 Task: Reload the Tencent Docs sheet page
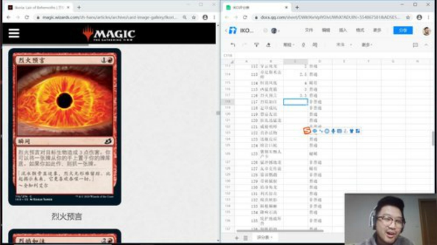(x=245, y=17)
